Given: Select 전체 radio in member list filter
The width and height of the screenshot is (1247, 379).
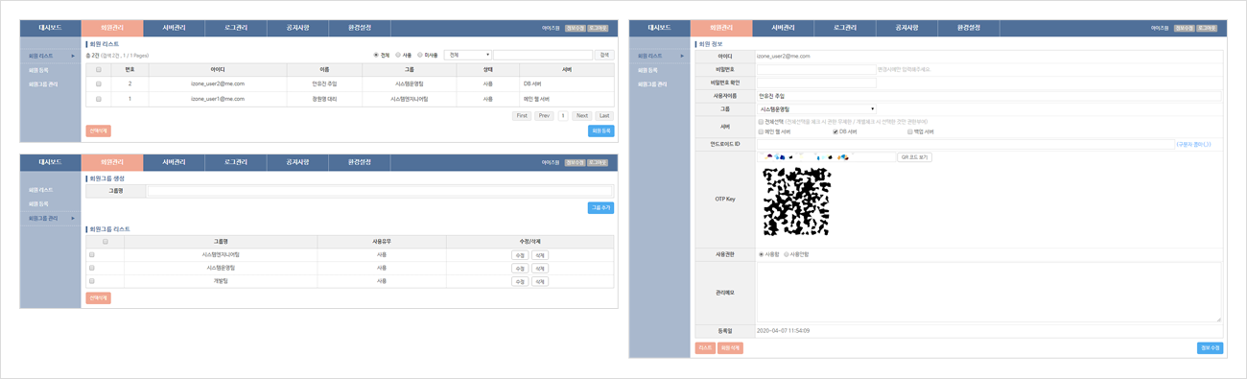Looking at the screenshot, I should pos(376,55).
